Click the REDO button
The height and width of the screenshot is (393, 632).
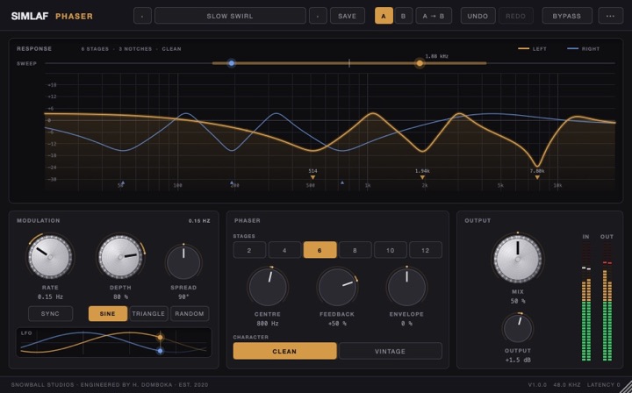516,16
